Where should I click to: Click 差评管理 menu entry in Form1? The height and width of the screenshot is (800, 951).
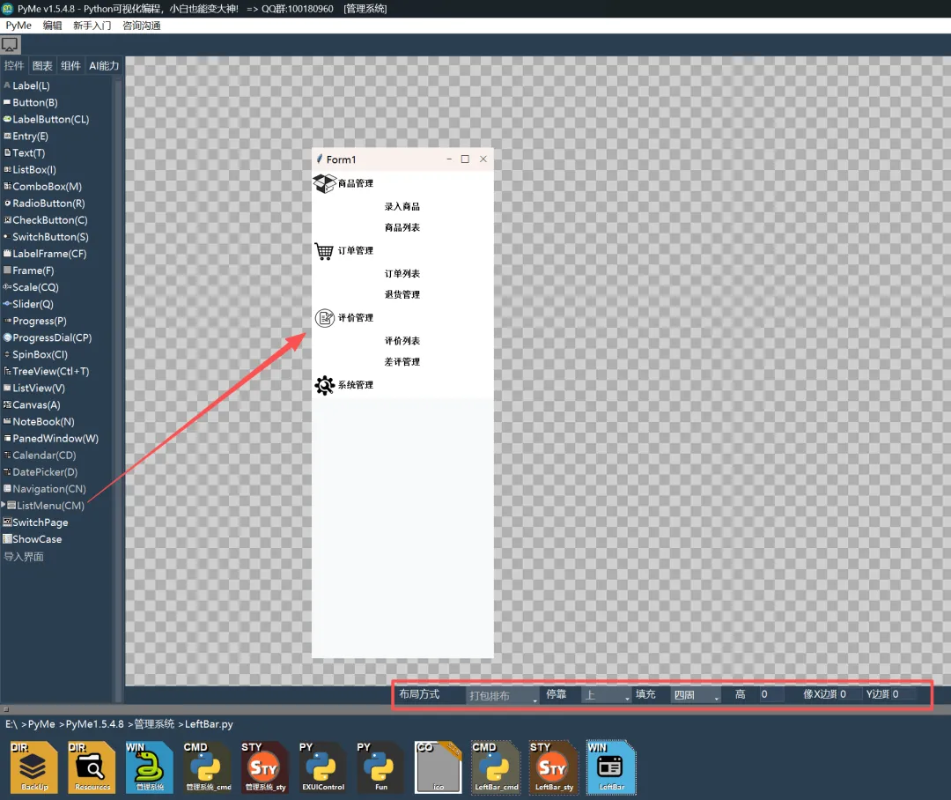(402, 362)
